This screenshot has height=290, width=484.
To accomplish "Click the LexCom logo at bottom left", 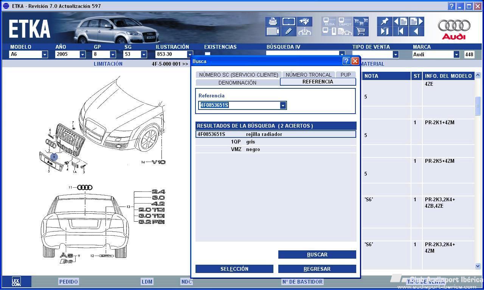I will click(16, 282).
